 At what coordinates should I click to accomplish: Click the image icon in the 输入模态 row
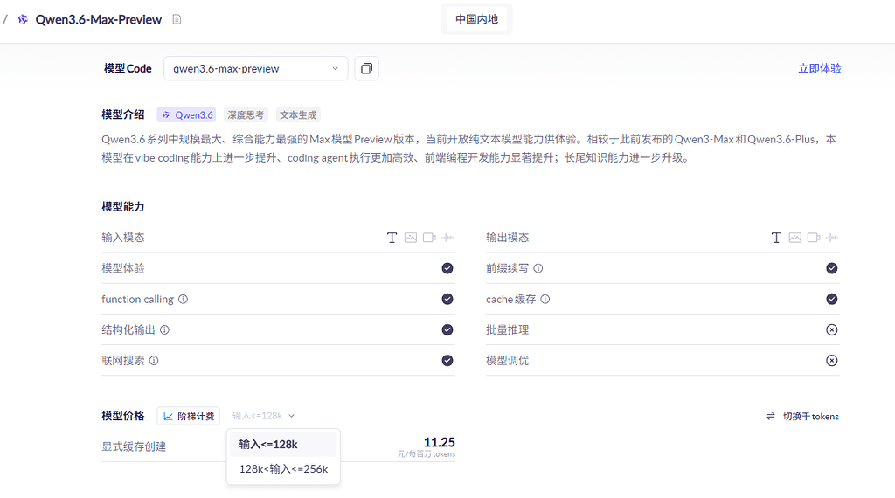tap(411, 238)
